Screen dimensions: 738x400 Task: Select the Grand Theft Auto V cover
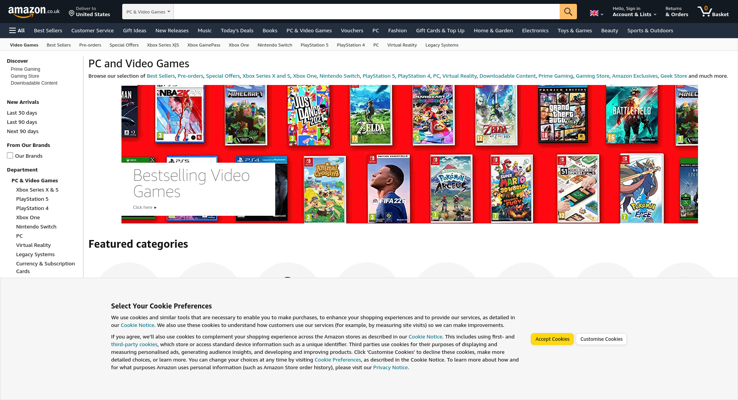pos(562,115)
